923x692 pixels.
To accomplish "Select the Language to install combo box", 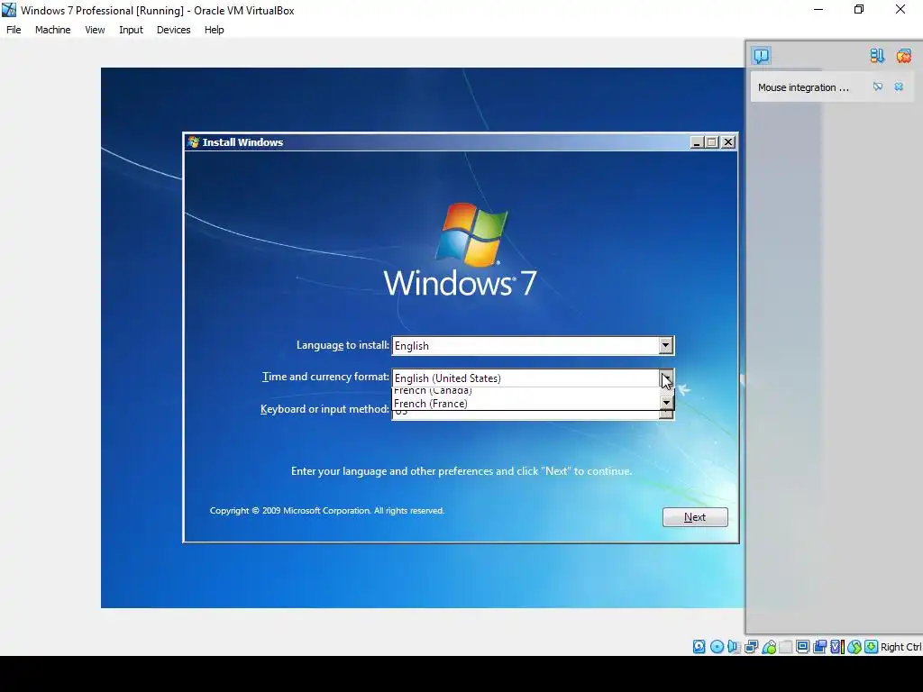I will (x=533, y=345).
